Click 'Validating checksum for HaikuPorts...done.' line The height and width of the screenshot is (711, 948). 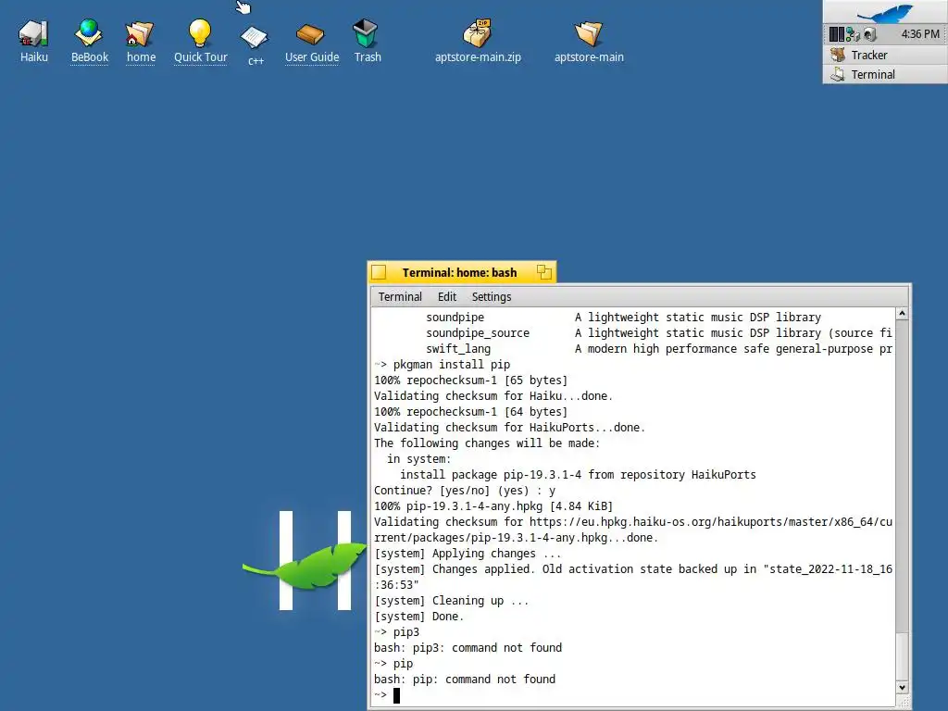509,428
